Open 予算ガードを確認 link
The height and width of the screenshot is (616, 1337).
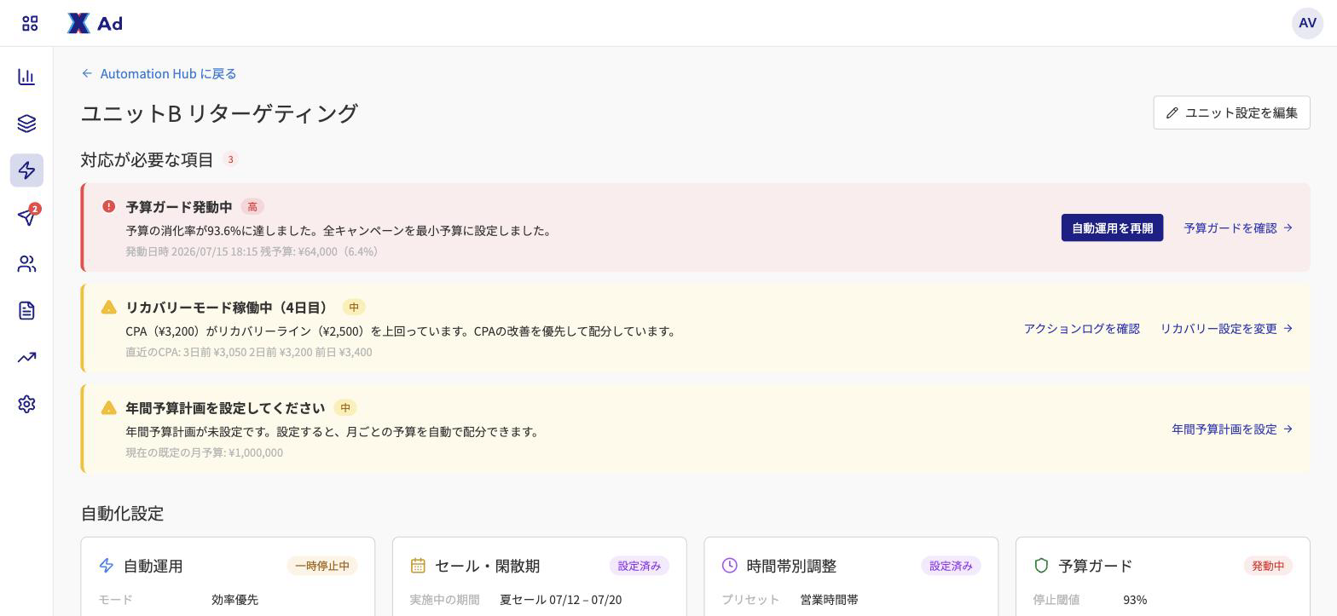pyautogui.click(x=1238, y=227)
